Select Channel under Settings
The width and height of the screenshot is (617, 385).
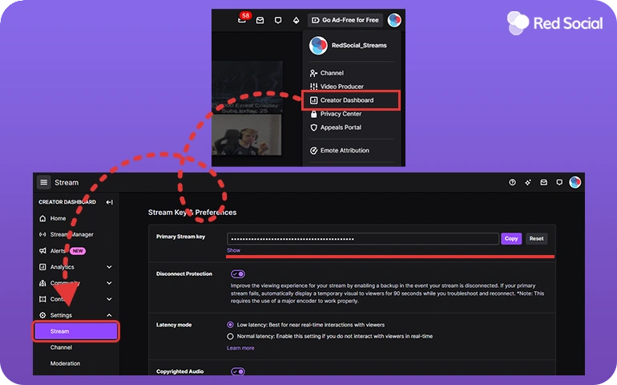click(61, 347)
